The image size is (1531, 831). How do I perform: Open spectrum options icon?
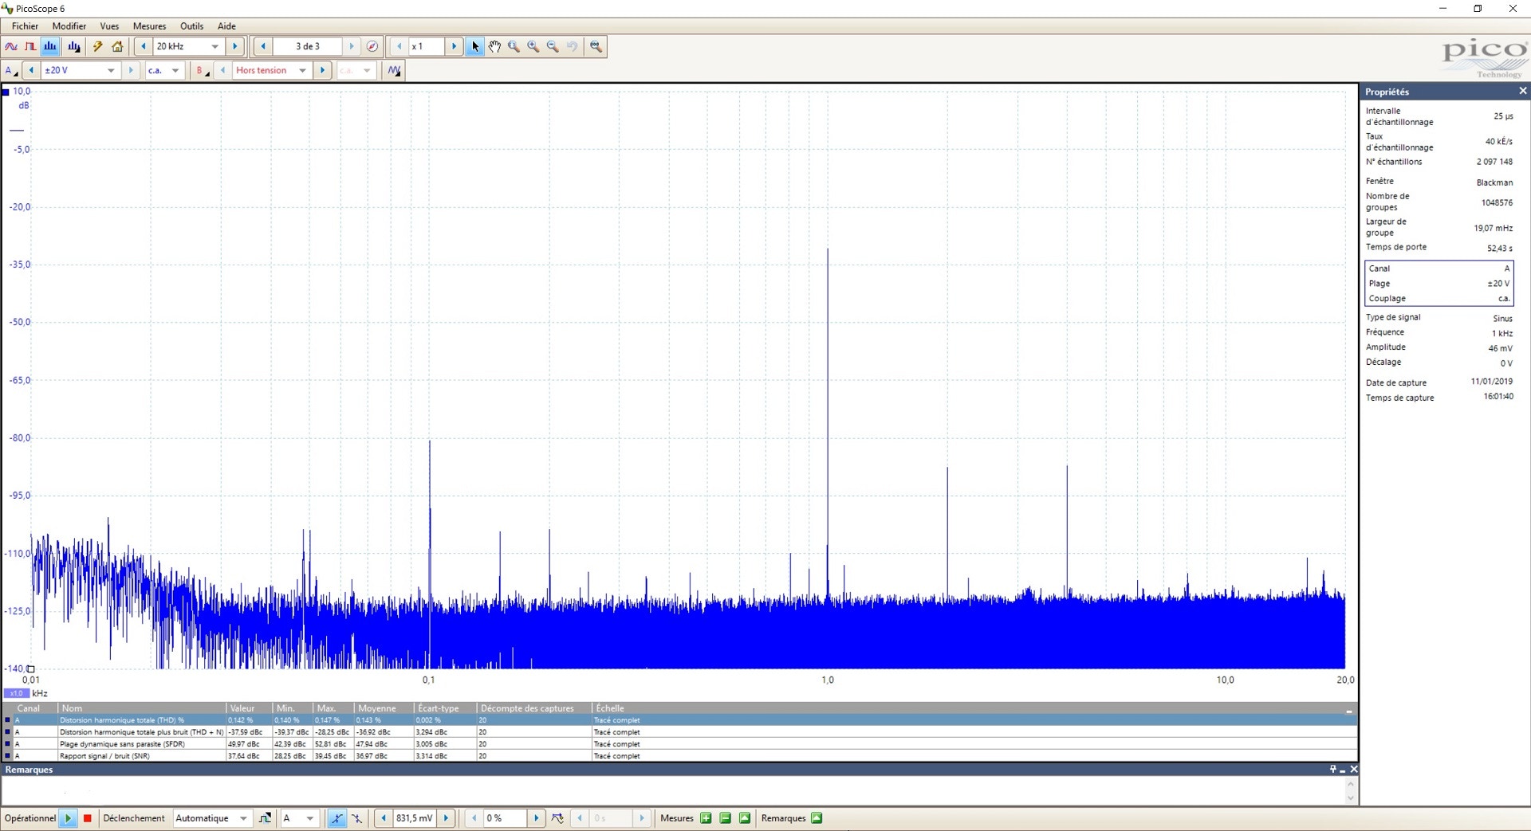point(74,46)
